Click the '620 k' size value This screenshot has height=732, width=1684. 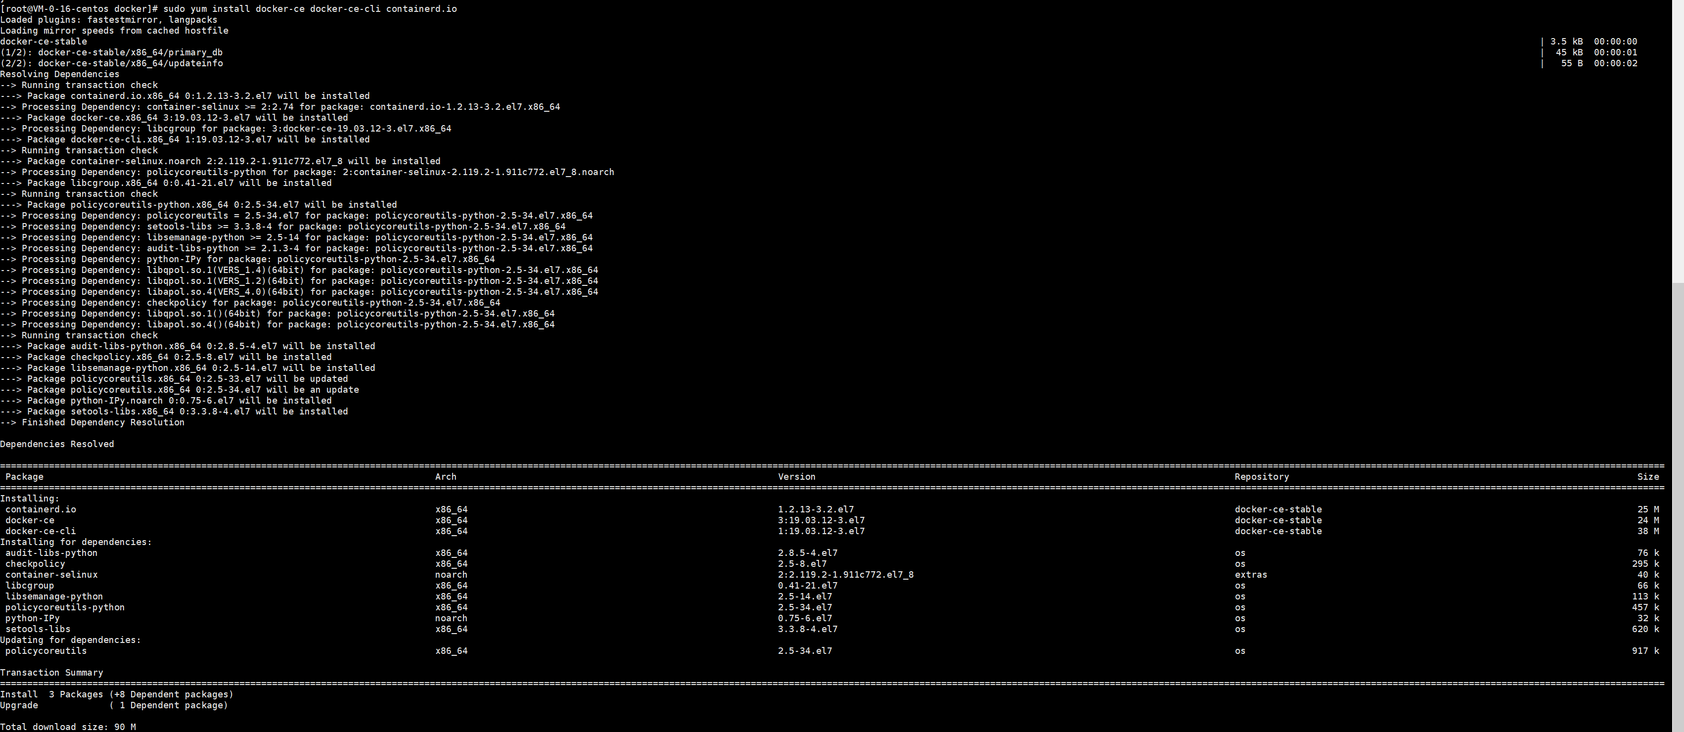click(x=1645, y=630)
